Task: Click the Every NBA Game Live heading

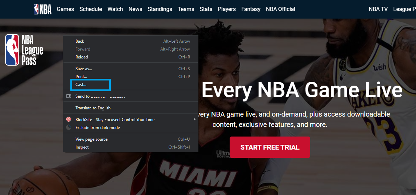Action: [302, 90]
